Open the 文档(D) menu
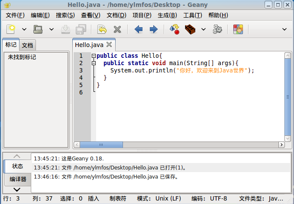This screenshot has height=204, width=294. 116,15
